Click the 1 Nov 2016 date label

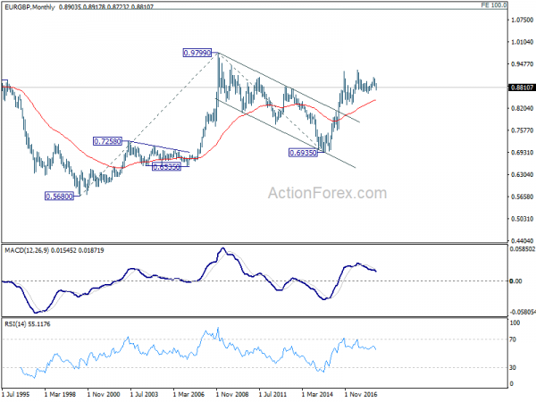click(361, 394)
